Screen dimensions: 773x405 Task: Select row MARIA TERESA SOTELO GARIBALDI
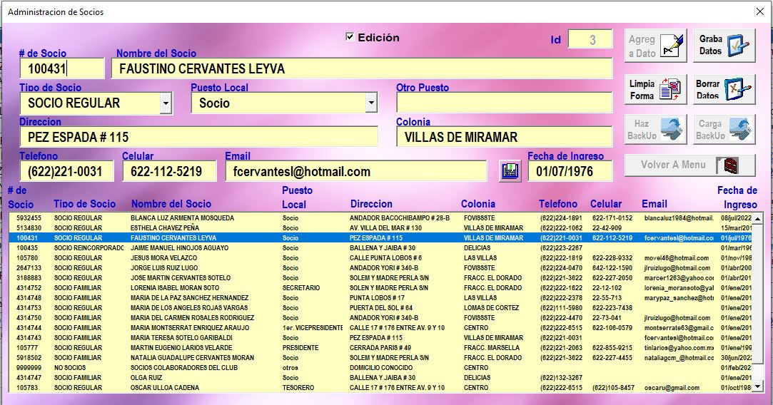click(380, 338)
